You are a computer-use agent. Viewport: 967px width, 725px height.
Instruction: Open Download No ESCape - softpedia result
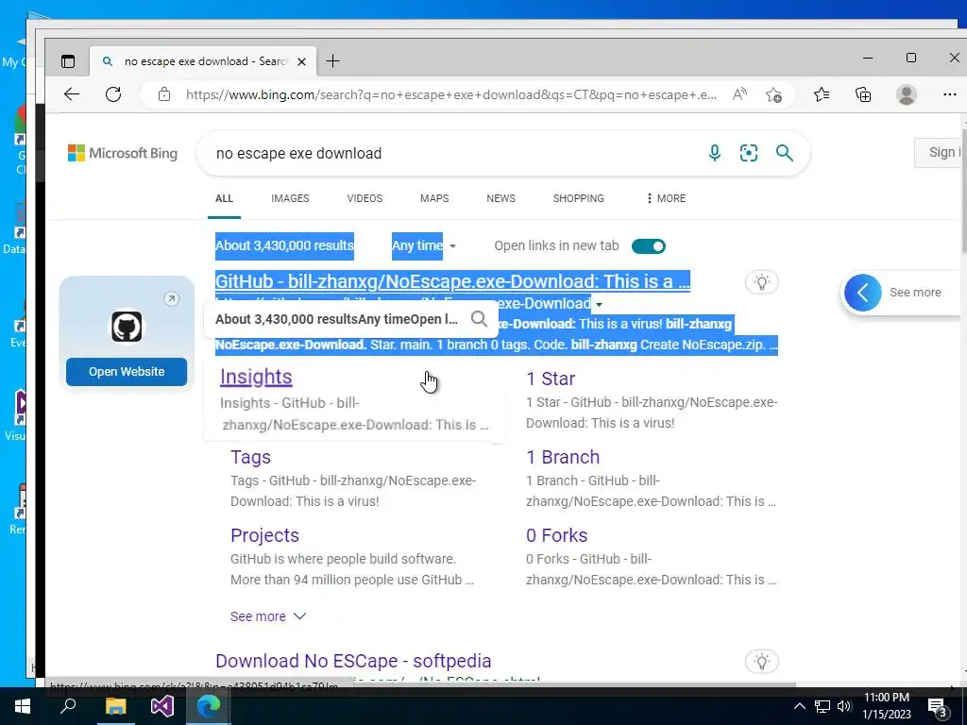tap(353, 661)
